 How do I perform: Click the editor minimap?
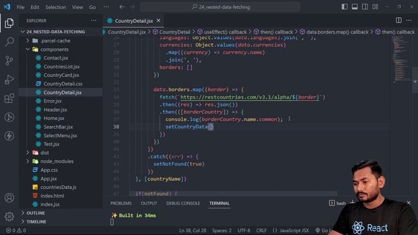402,59
